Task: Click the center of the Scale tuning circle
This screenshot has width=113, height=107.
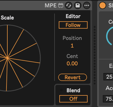Action: click(x=7, y=58)
